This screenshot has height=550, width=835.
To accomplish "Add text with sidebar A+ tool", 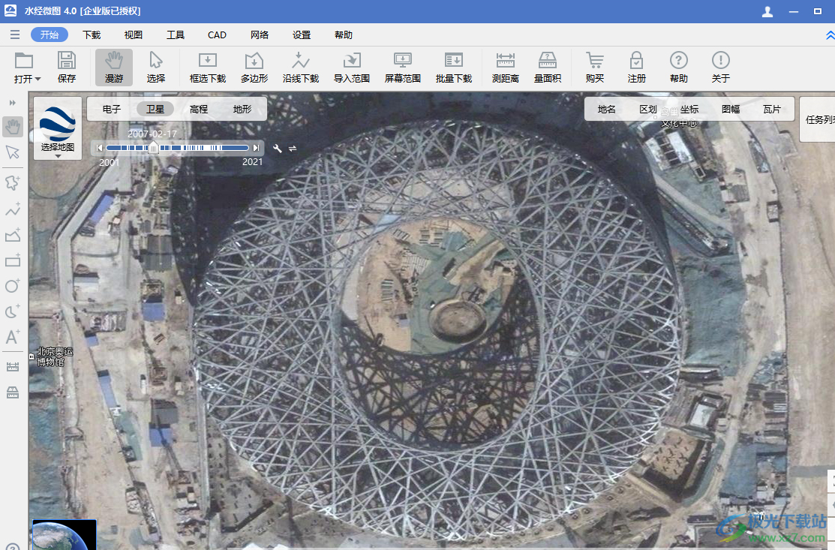I will tap(13, 336).
